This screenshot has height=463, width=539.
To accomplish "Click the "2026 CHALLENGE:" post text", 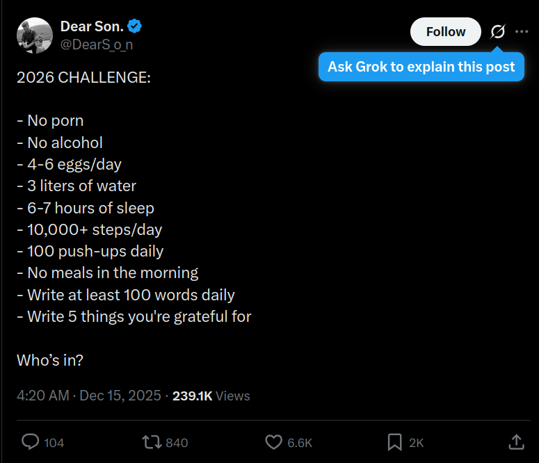I will [x=83, y=77].
